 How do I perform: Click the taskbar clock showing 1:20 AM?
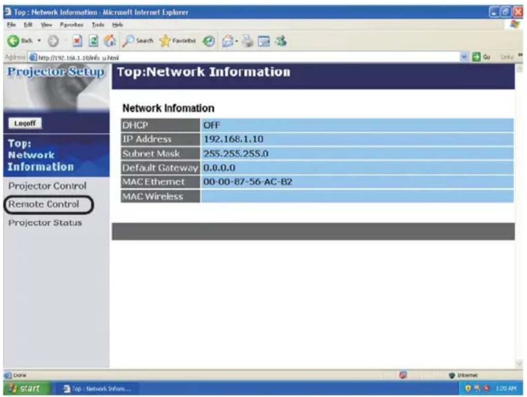[506, 388]
